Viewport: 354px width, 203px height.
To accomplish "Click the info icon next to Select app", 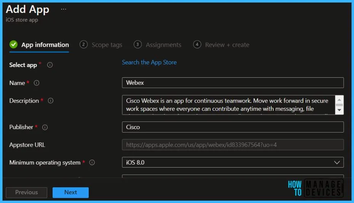I will point(50,65).
